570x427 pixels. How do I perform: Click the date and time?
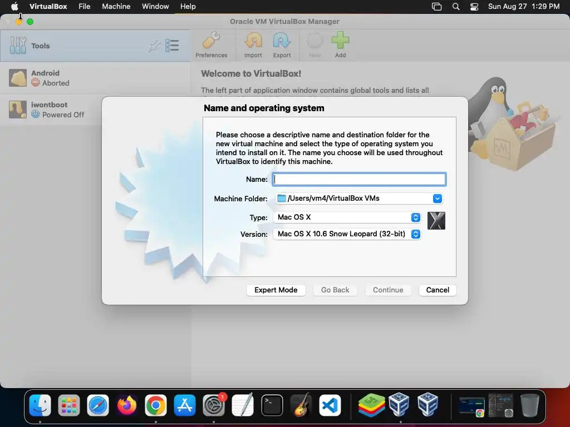click(x=523, y=7)
